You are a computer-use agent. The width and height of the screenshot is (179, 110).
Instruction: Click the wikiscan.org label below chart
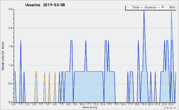point(89,107)
